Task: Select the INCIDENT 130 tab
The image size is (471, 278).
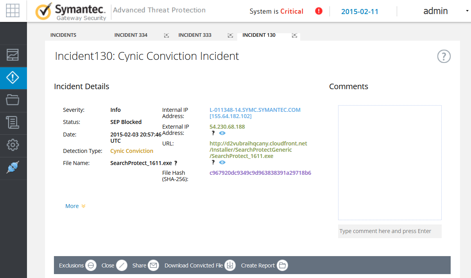Action: point(259,35)
